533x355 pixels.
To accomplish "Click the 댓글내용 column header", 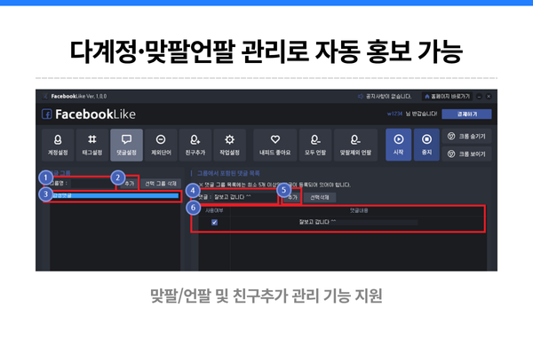I will pyautogui.click(x=359, y=210).
